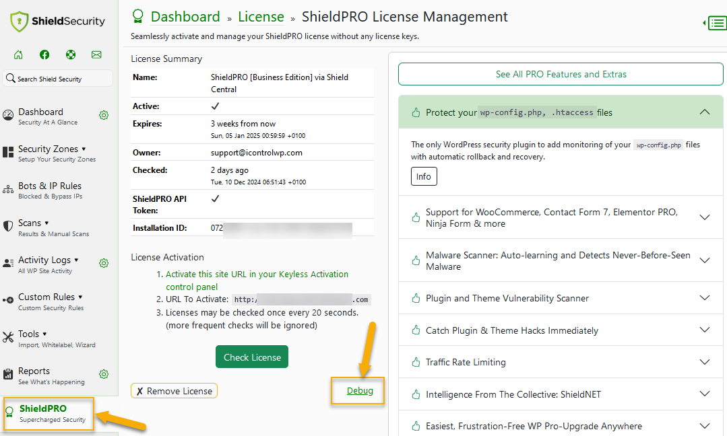727x436 pixels.
Task: Click the Reports clipboard icon
Action: pyautogui.click(x=8, y=374)
